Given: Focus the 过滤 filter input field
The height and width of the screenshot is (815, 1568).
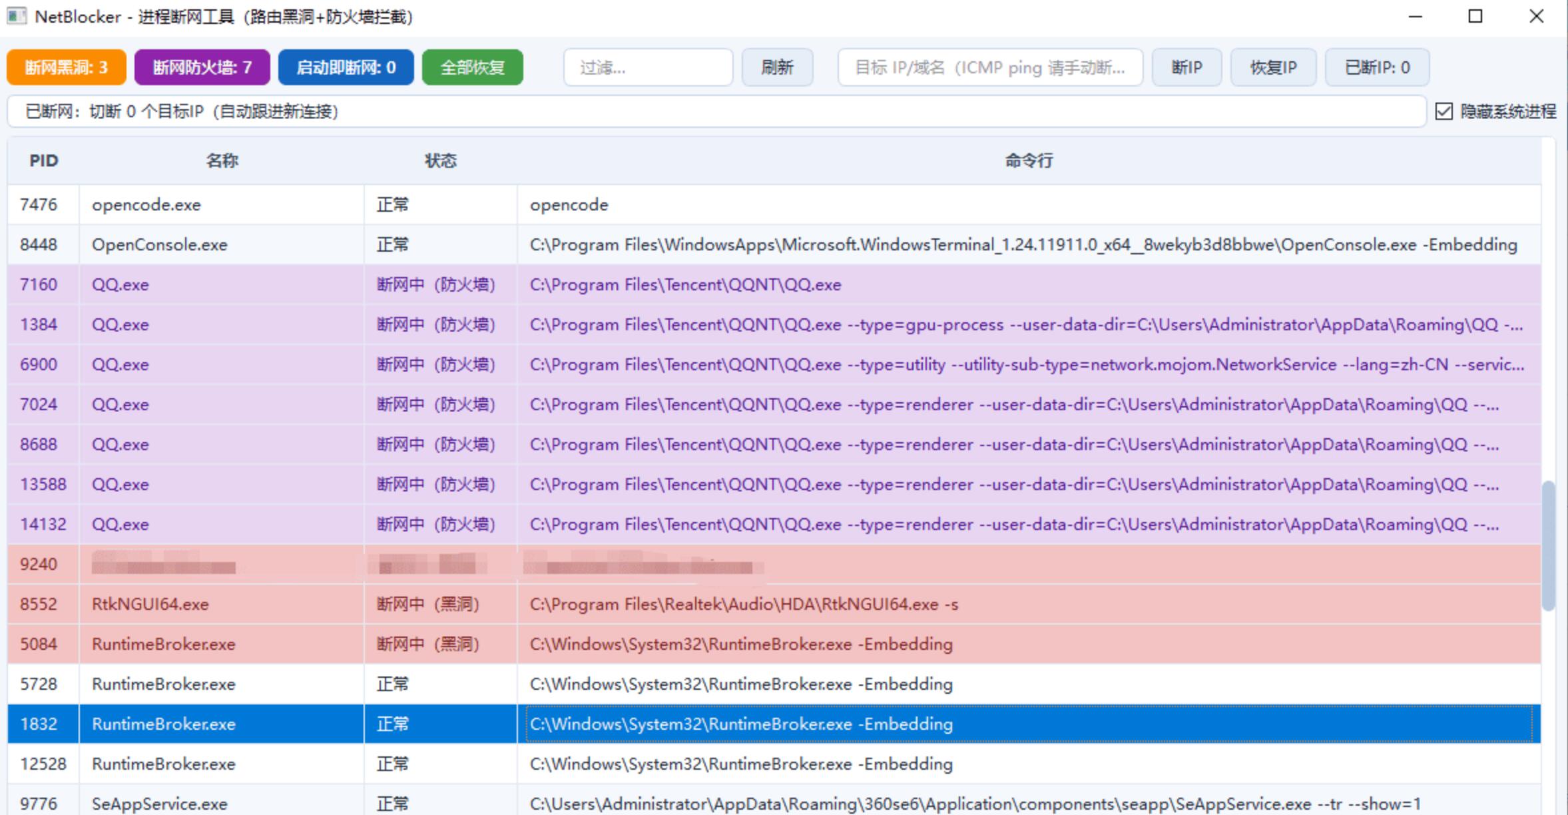Looking at the screenshot, I should click(x=649, y=67).
